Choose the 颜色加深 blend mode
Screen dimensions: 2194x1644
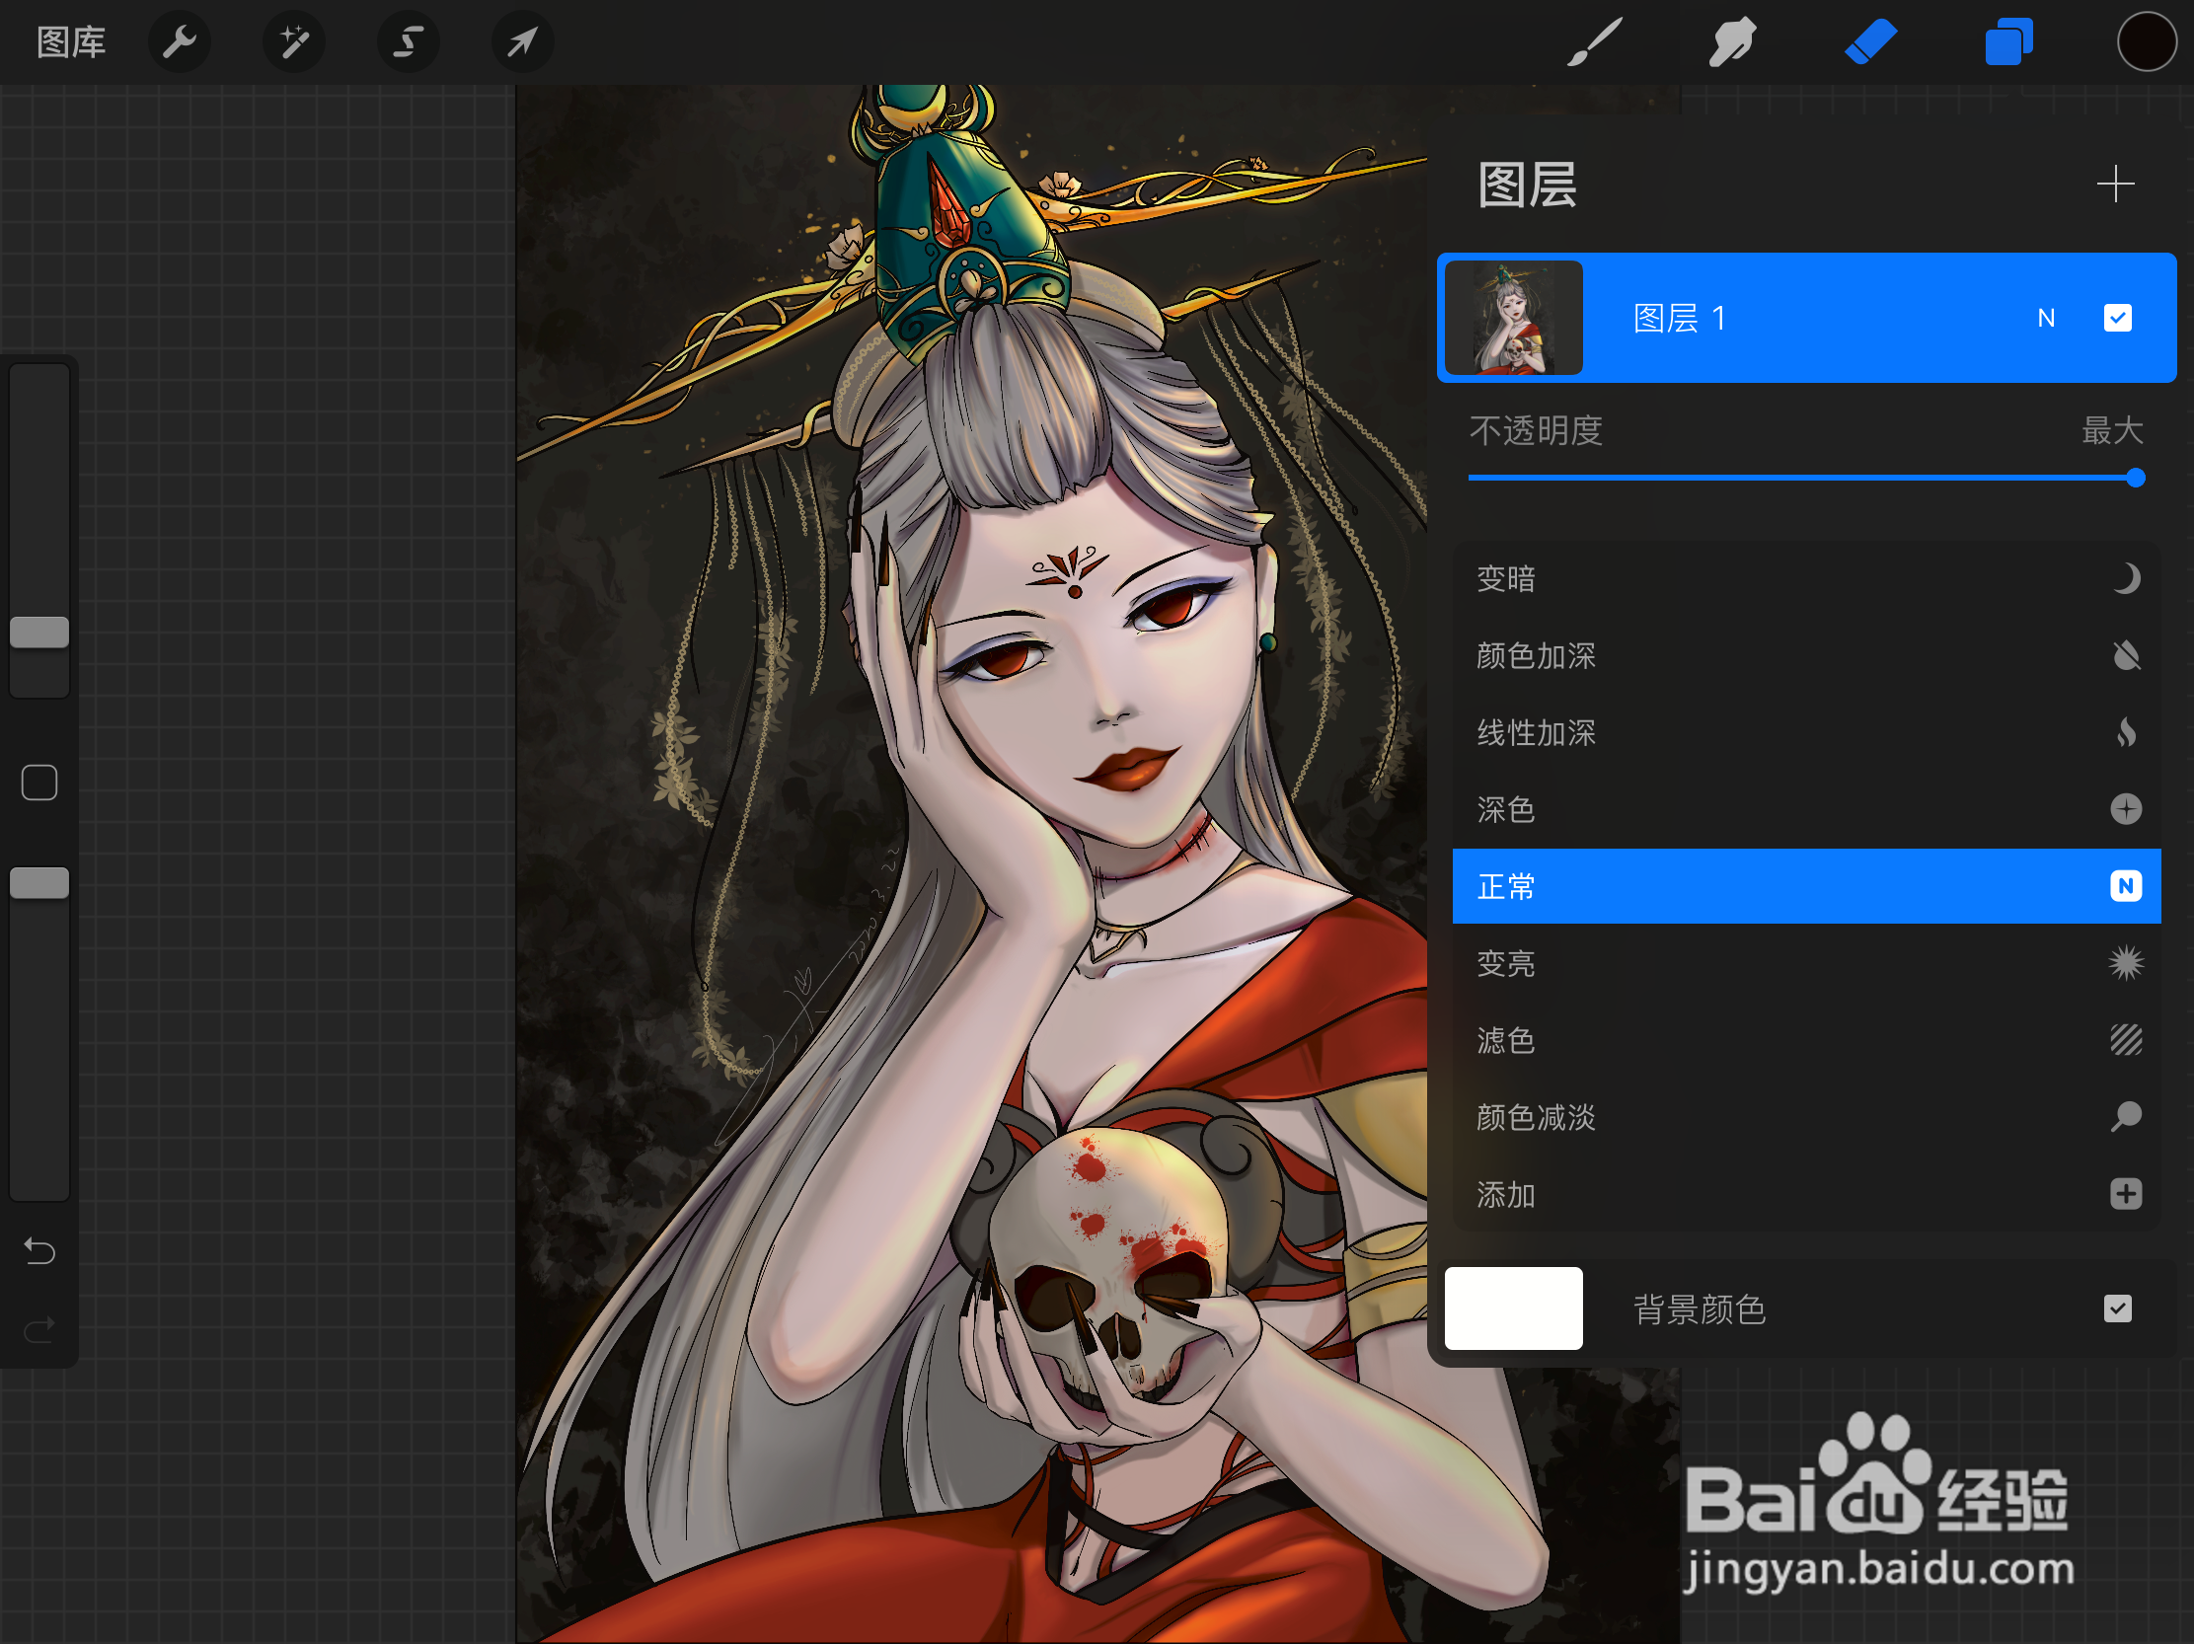click(1806, 656)
